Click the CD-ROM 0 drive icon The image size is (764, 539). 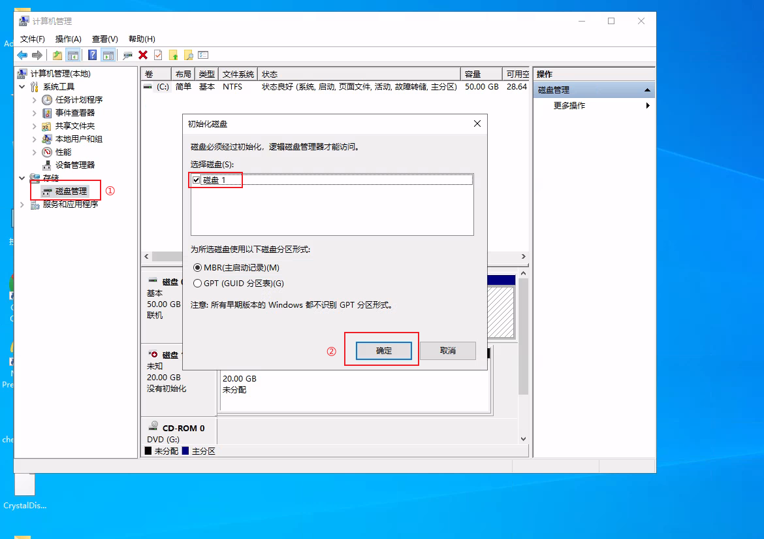(x=153, y=425)
